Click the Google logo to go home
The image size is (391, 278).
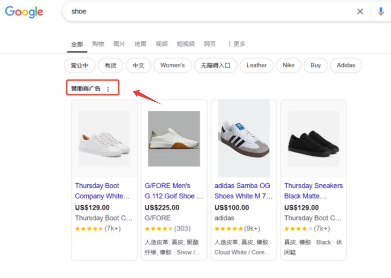point(24,12)
